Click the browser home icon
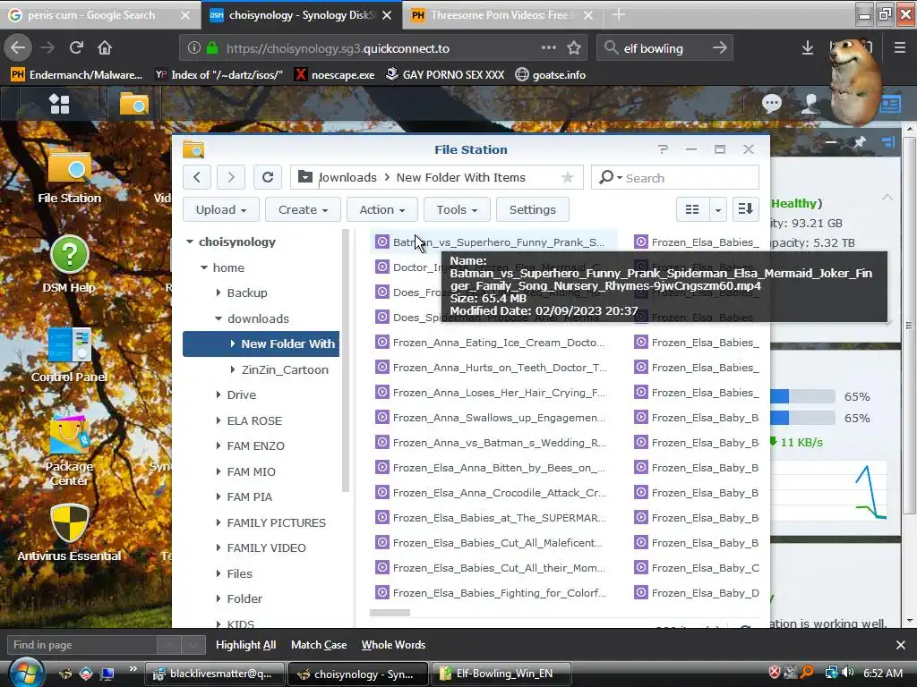This screenshot has width=917, height=687. coord(105,47)
